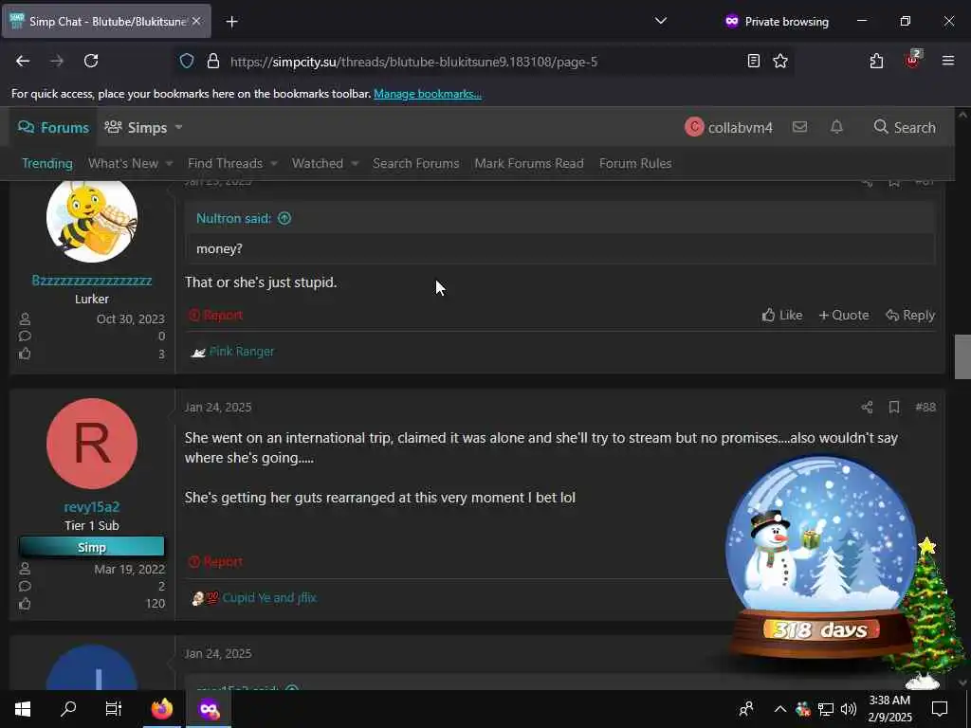This screenshot has height=728, width=971.
Task: Open Pink Ranger reaction link
Action: point(242,351)
